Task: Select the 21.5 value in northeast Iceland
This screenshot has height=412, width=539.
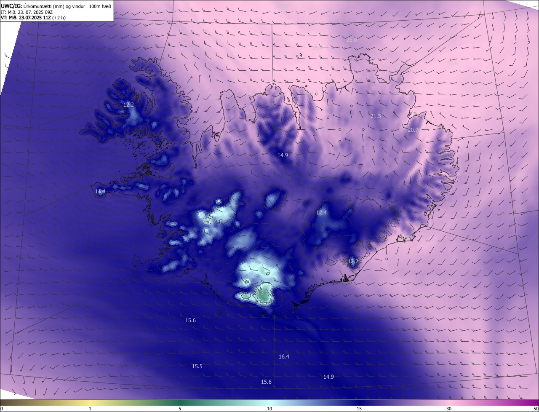Action: [375, 116]
